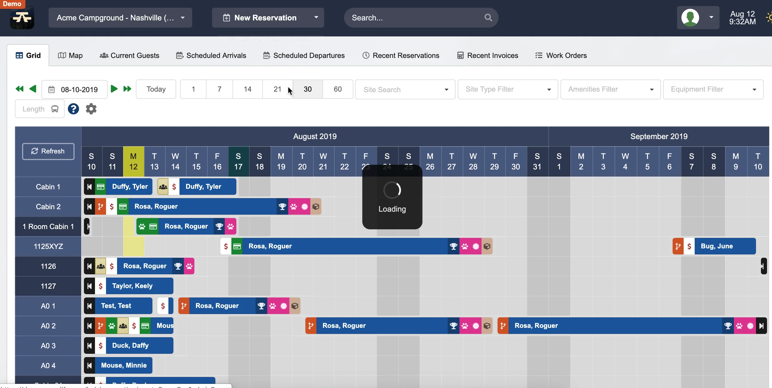The image size is (772, 388).
Task: Click the bus icon in Length field
Action: 55,109
